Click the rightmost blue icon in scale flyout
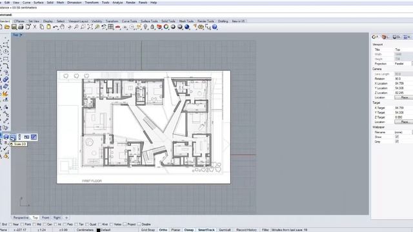413x232 pixels. pyautogui.click(x=34, y=137)
